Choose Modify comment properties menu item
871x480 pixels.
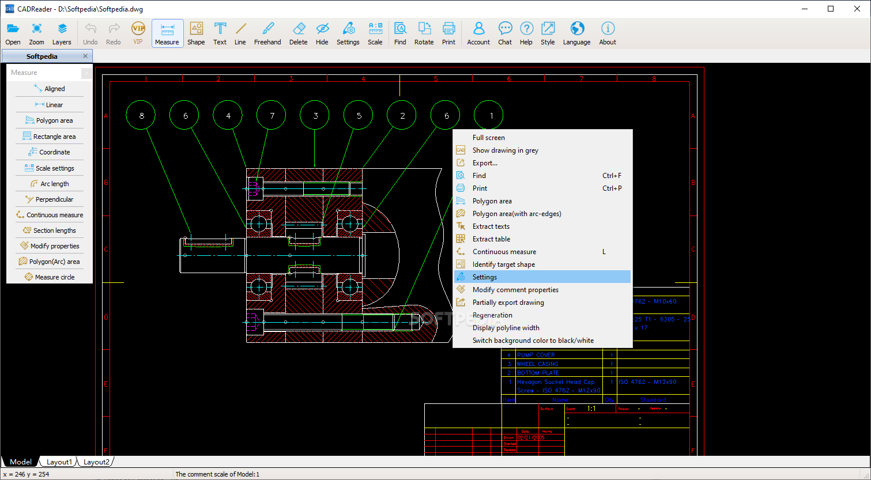pos(542,290)
